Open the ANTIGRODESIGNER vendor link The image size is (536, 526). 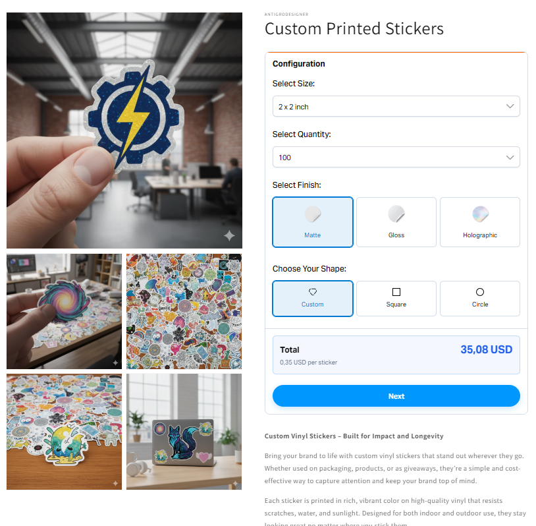(286, 15)
